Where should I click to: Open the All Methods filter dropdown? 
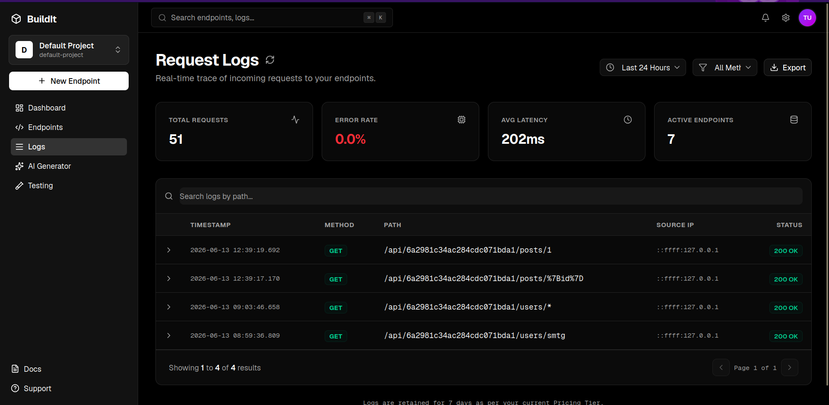(x=725, y=67)
